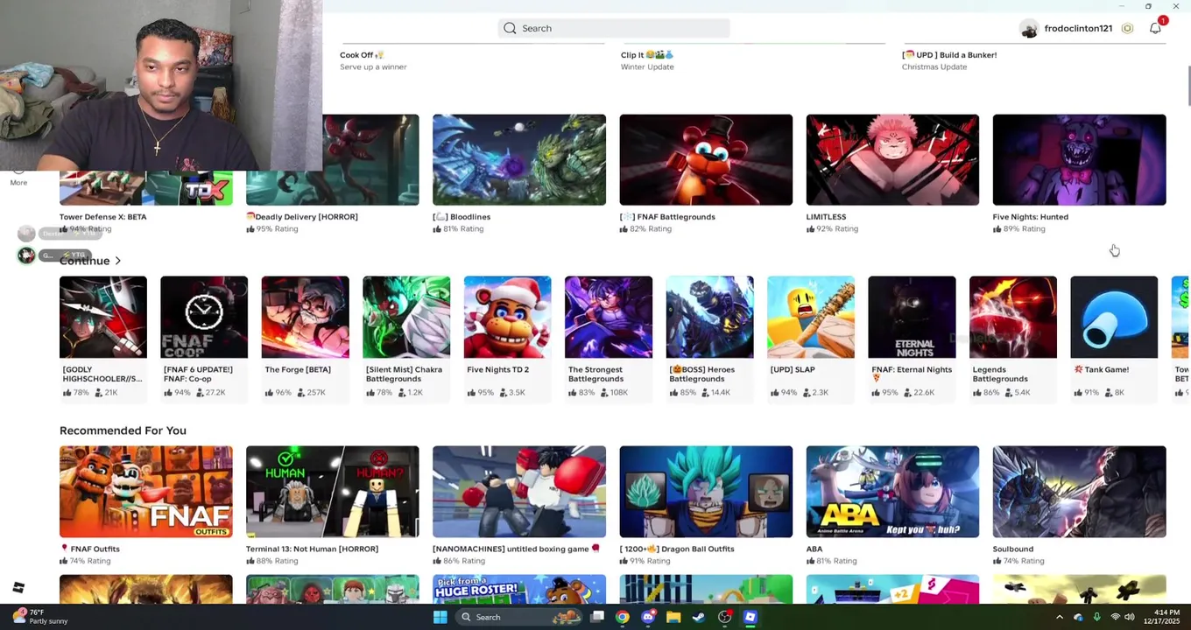Click Recommended For You heading
This screenshot has height=630, width=1191.
coord(123,430)
